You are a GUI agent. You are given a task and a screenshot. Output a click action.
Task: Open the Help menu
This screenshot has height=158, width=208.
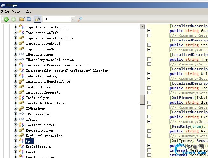(x=27, y=12)
